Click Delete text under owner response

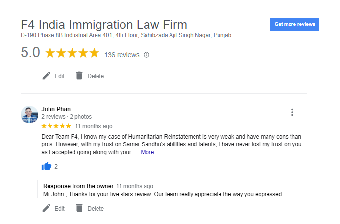point(96,209)
